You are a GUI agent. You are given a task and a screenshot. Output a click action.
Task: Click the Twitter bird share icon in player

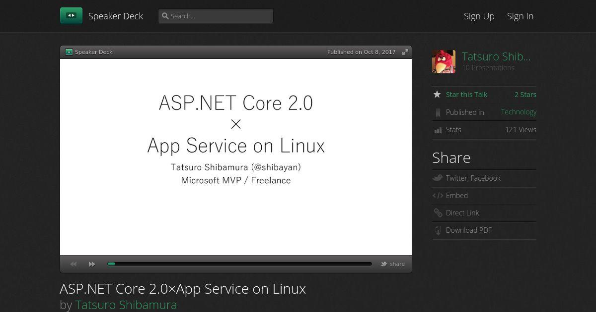click(x=384, y=264)
